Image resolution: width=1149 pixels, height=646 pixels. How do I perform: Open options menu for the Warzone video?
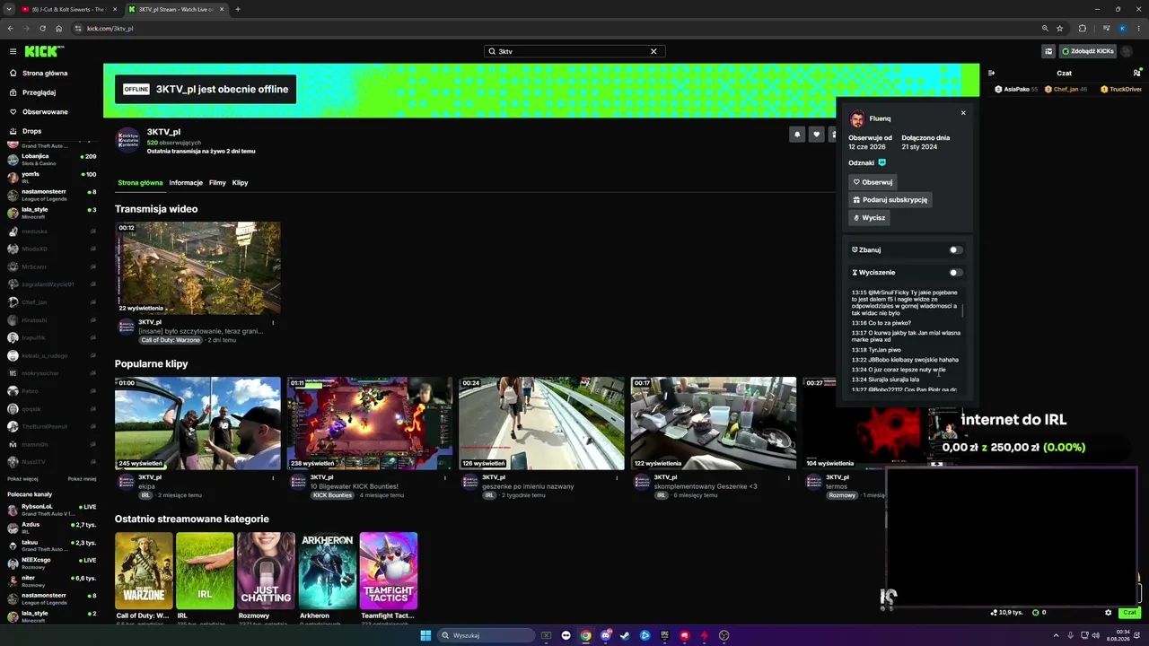[273, 323]
